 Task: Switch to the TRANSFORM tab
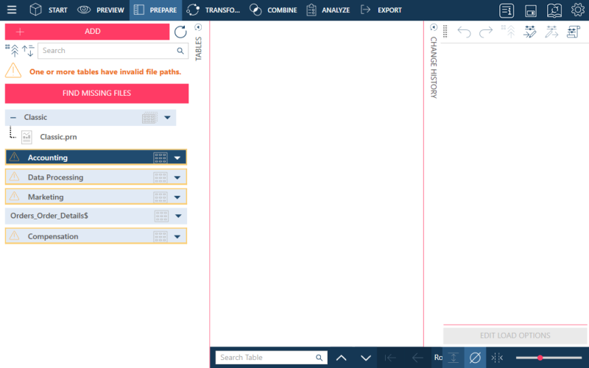(x=213, y=10)
